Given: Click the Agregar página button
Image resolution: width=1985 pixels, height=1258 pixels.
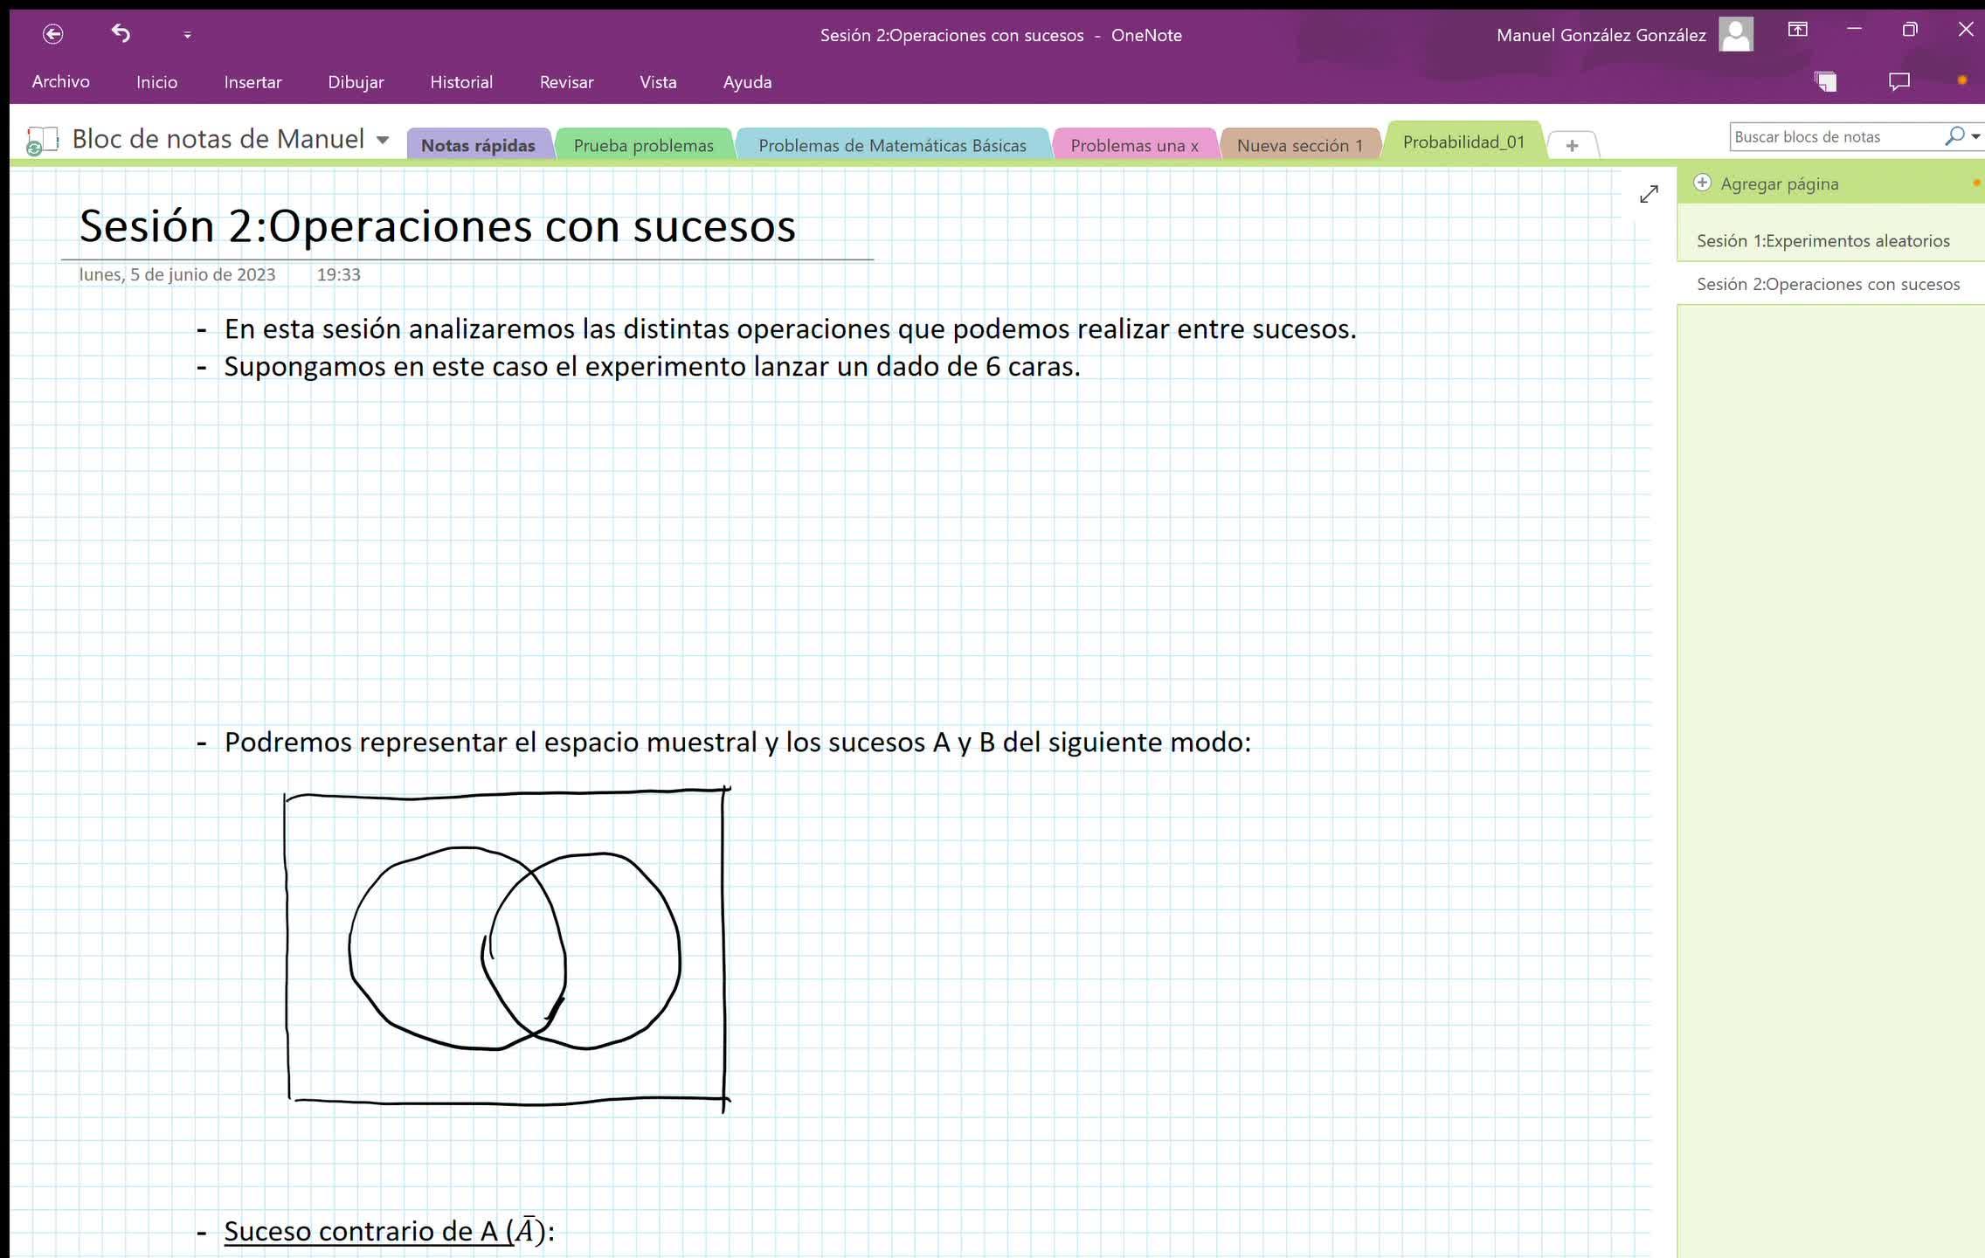Looking at the screenshot, I should (1779, 184).
